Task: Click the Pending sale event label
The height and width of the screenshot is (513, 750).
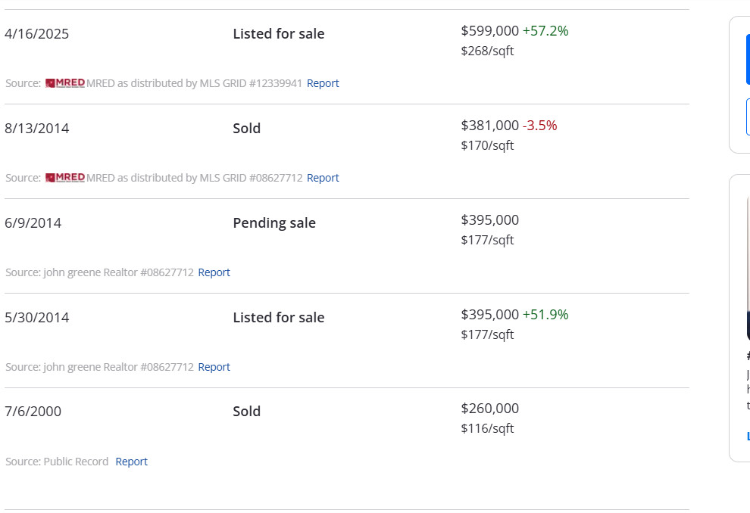Action: (x=274, y=223)
